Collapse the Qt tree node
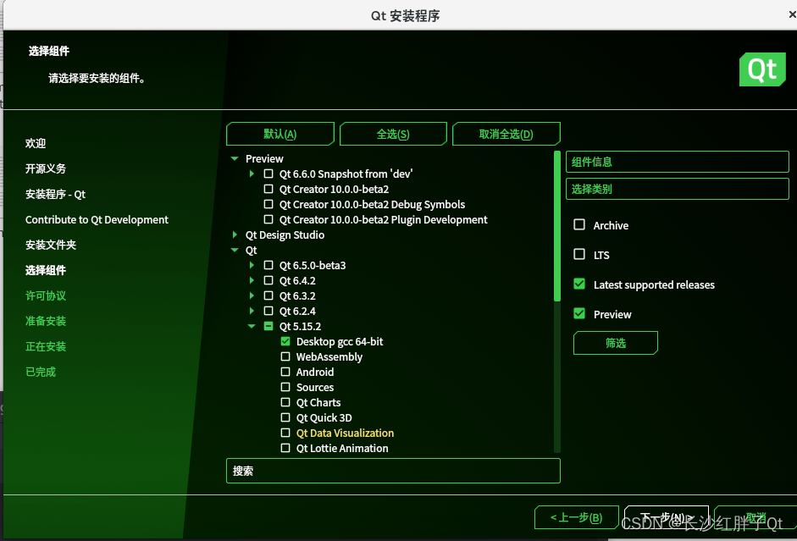The width and height of the screenshot is (797, 541). (x=235, y=250)
